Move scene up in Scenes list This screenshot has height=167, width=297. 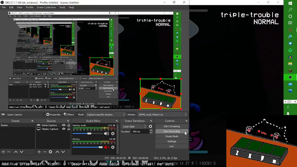(16, 152)
